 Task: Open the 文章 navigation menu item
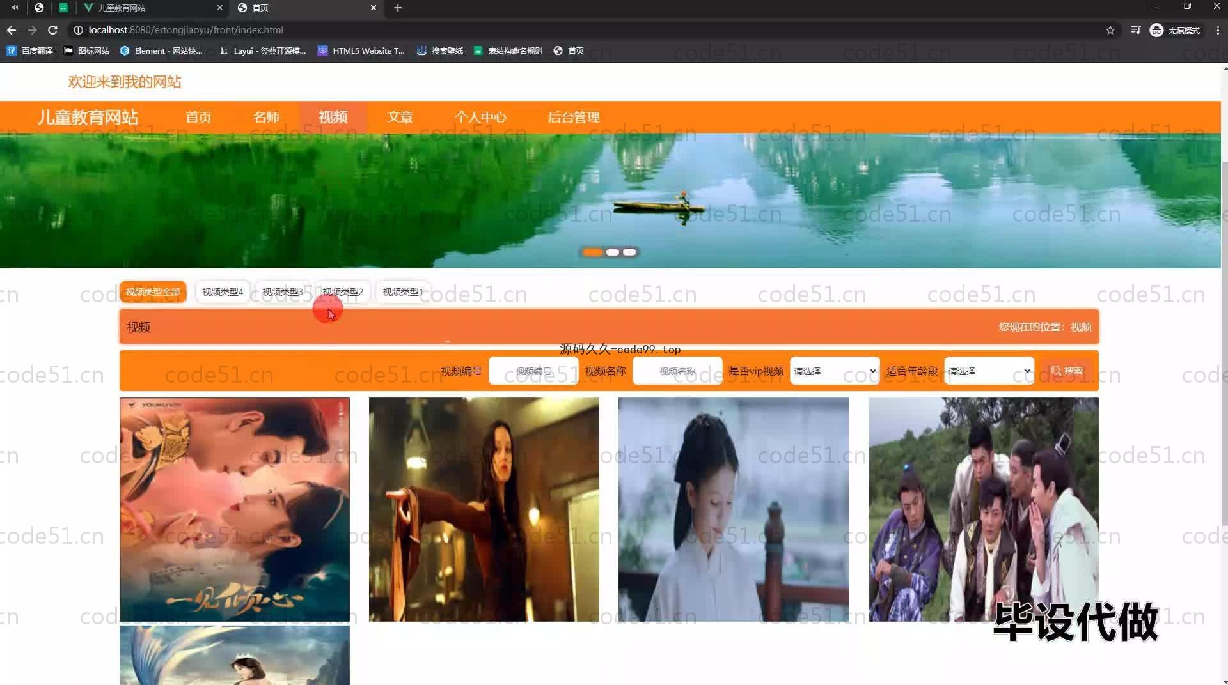tap(400, 117)
